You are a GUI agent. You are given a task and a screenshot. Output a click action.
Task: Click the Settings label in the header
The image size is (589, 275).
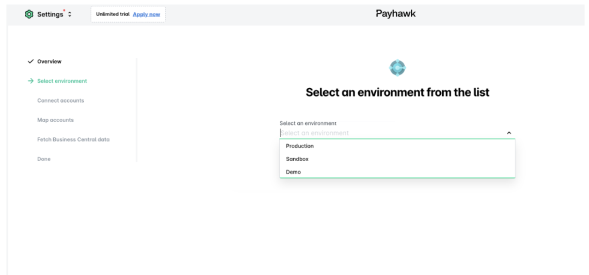[50, 14]
